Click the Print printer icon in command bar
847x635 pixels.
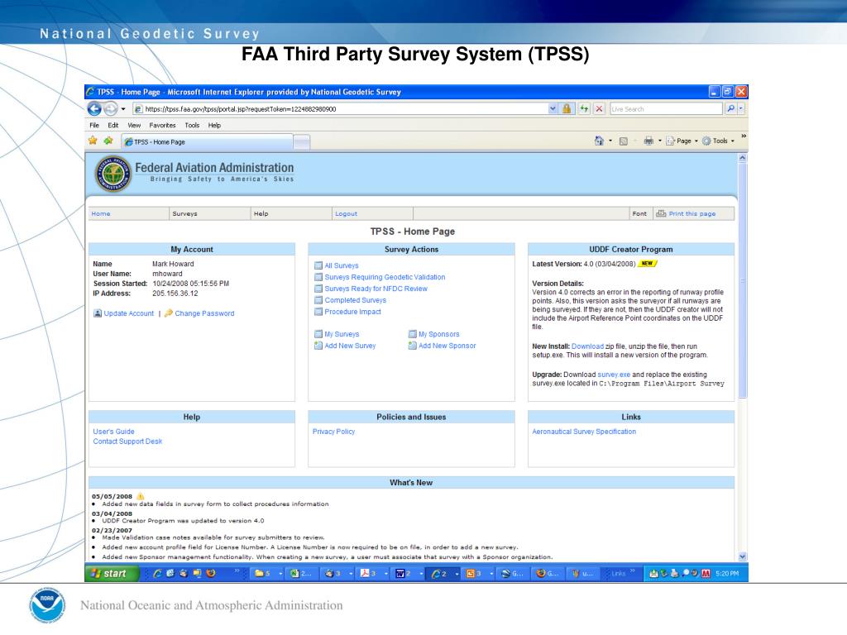click(648, 141)
